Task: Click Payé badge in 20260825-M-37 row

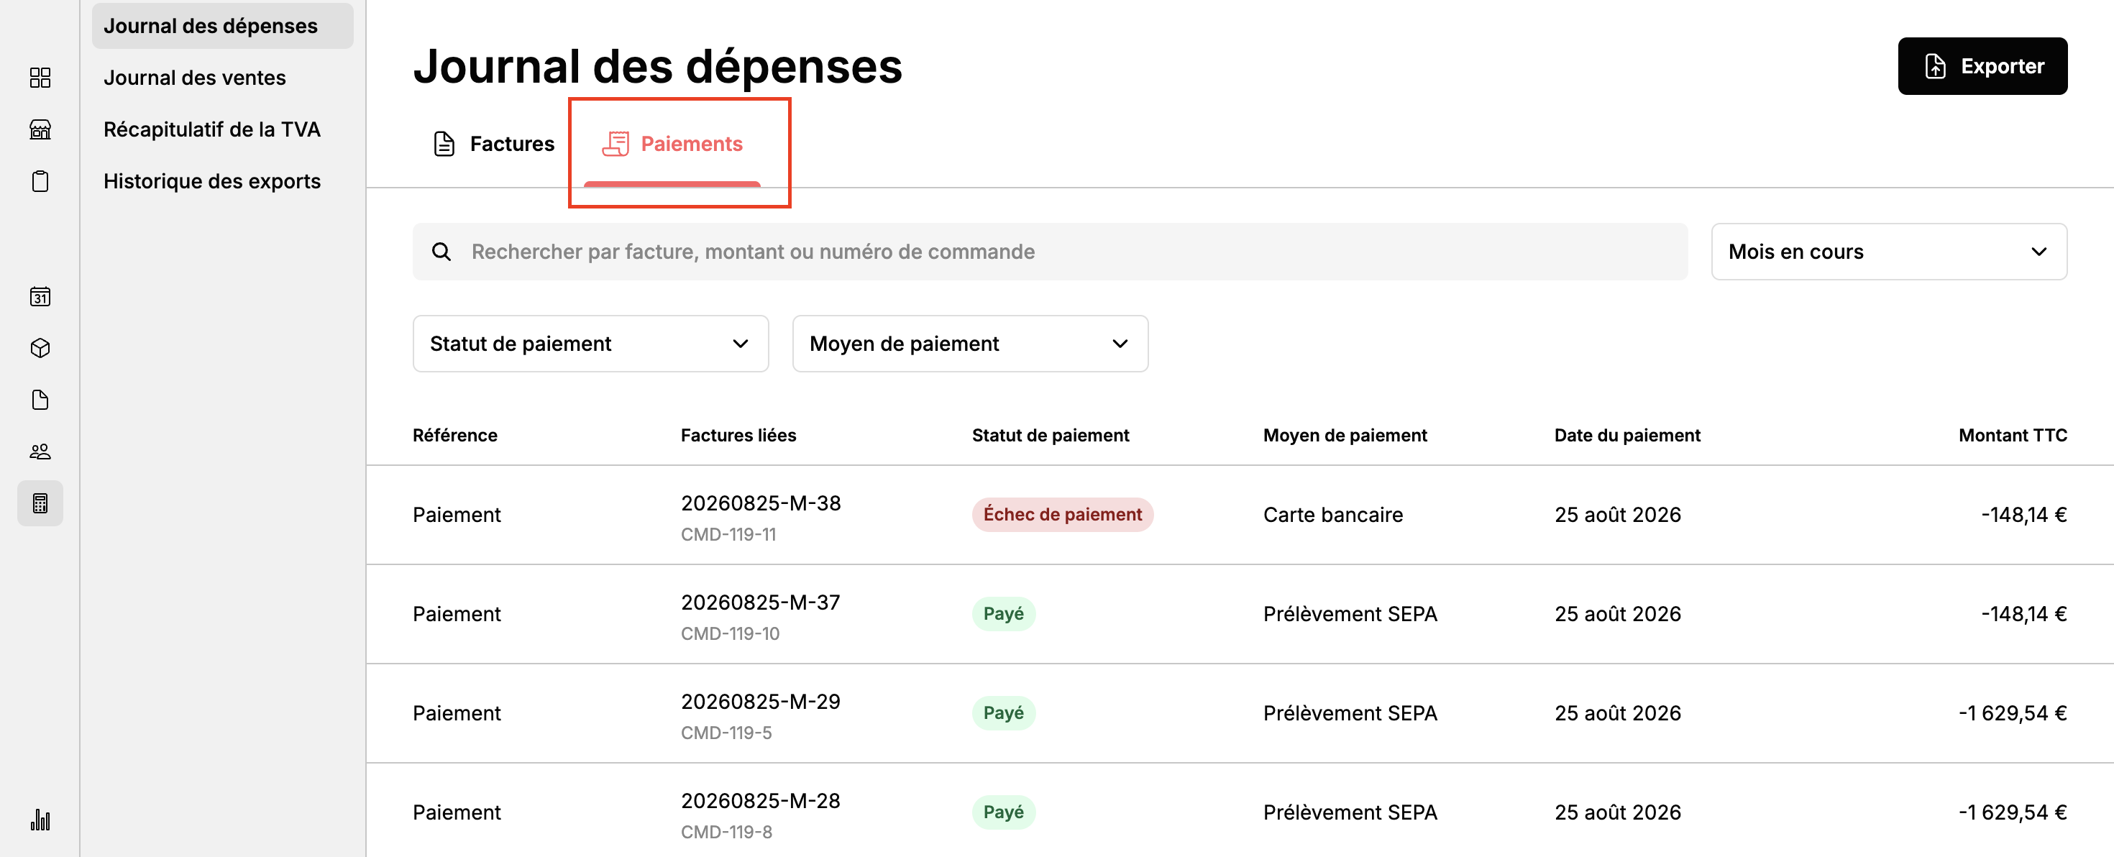Action: tap(1003, 614)
